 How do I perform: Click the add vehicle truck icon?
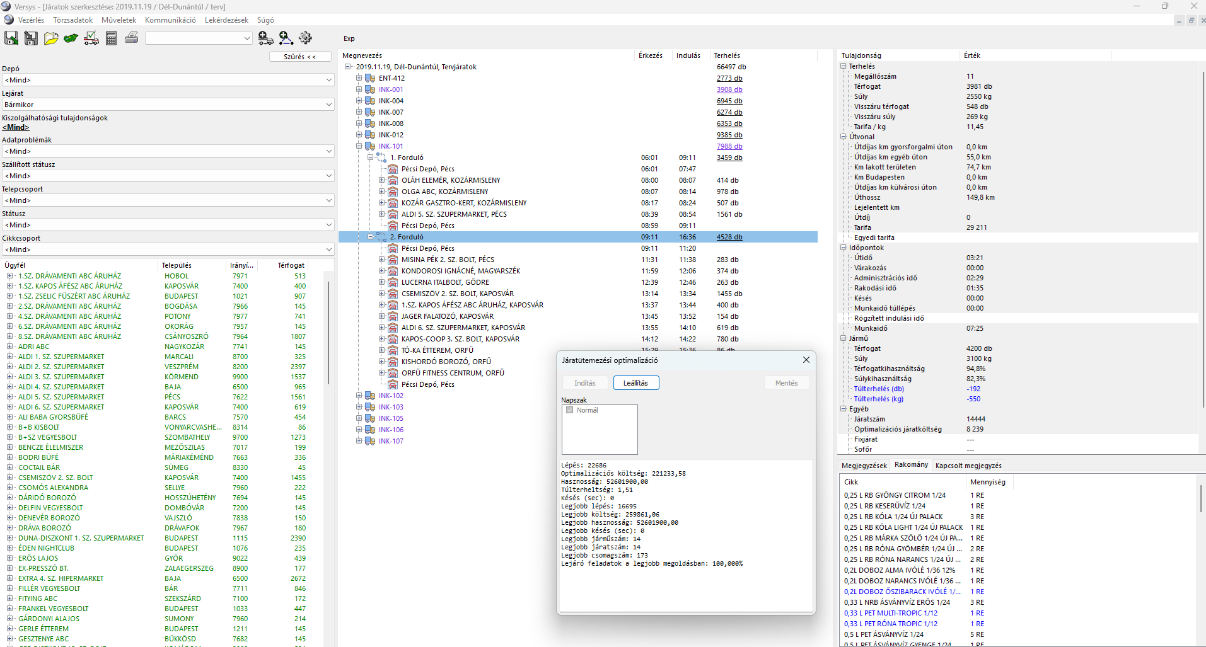tap(266, 38)
